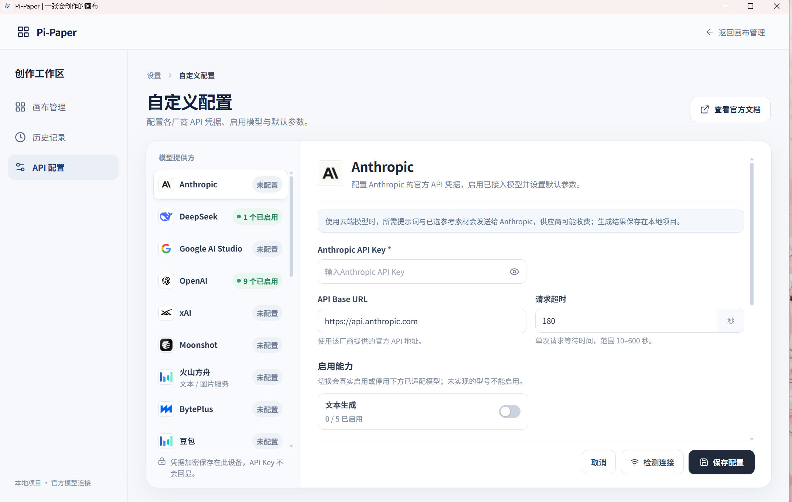The height and width of the screenshot is (502, 792).
Task: Click the Moonshot logo icon
Action: (166, 345)
